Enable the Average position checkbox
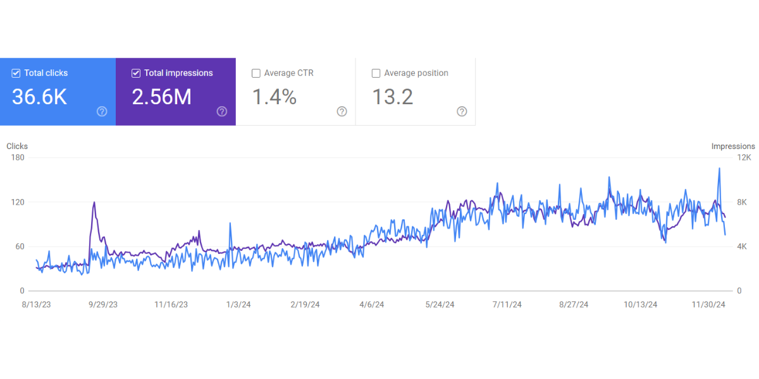 pos(376,73)
